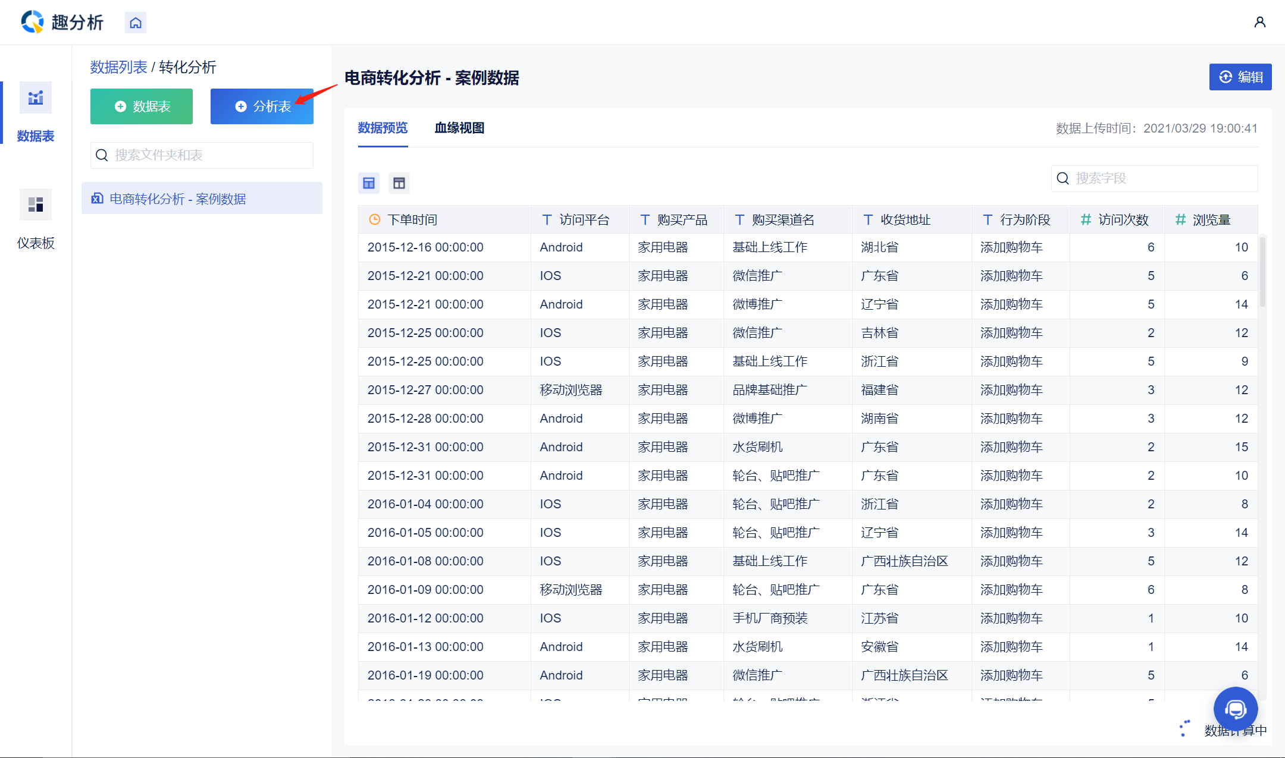Click the text type icon of 访问平台
Image resolution: width=1285 pixels, height=758 pixels.
click(547, 220)
